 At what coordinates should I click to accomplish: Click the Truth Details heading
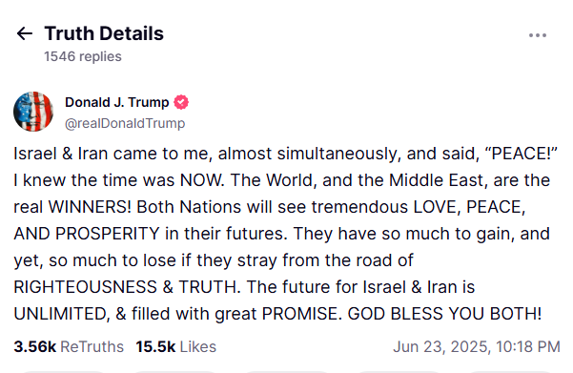(x=104, y=33)
